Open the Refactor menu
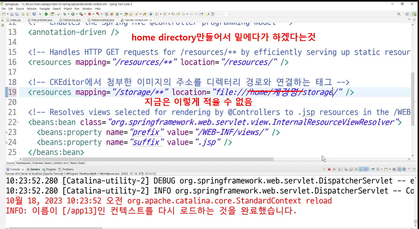This screenshot has height=229, width=419. (32, 9)
